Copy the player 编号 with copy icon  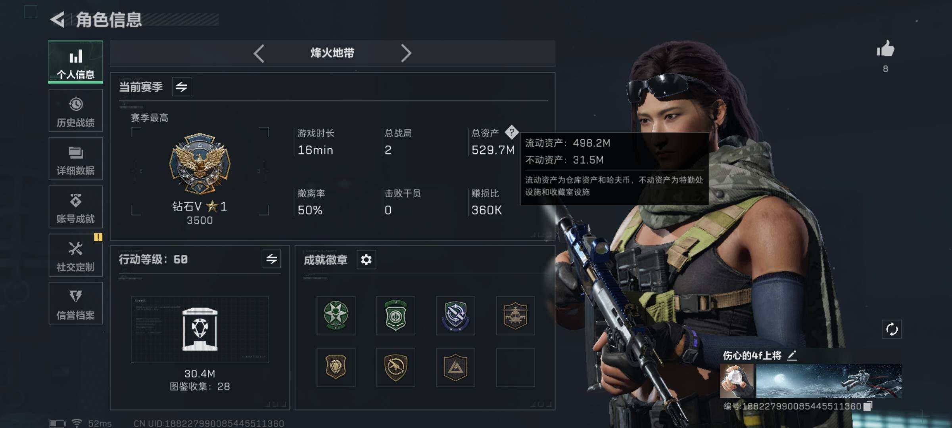[x=868, y=406]
